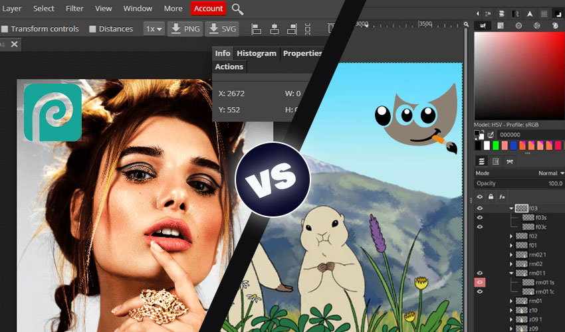The width and height of the screenshot is (565, 332).
Task: Select the GIMP color selector tab icon
Action: click(483, 26)
